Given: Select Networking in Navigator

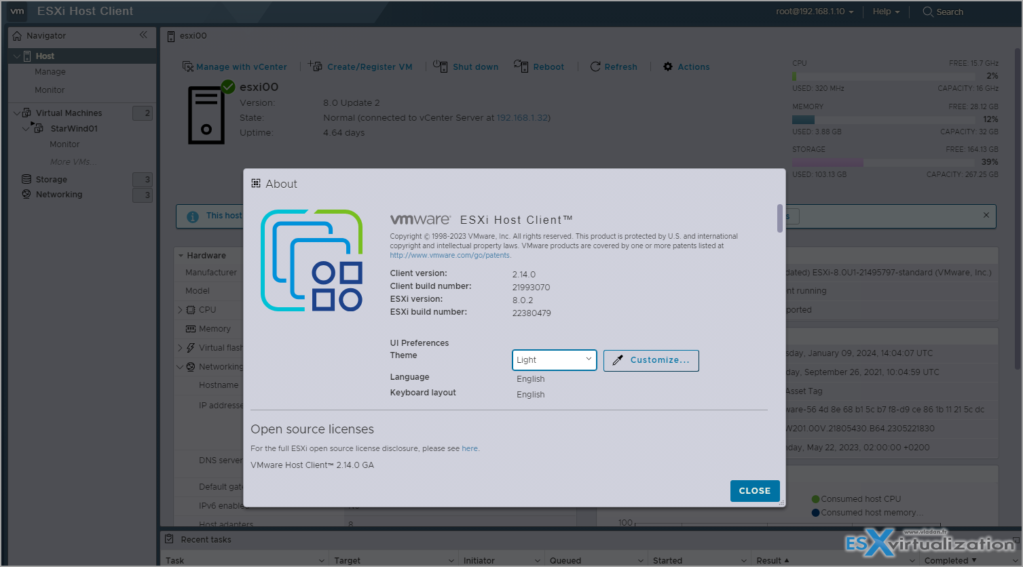Looking at the screenshot, I should (59, 195).
